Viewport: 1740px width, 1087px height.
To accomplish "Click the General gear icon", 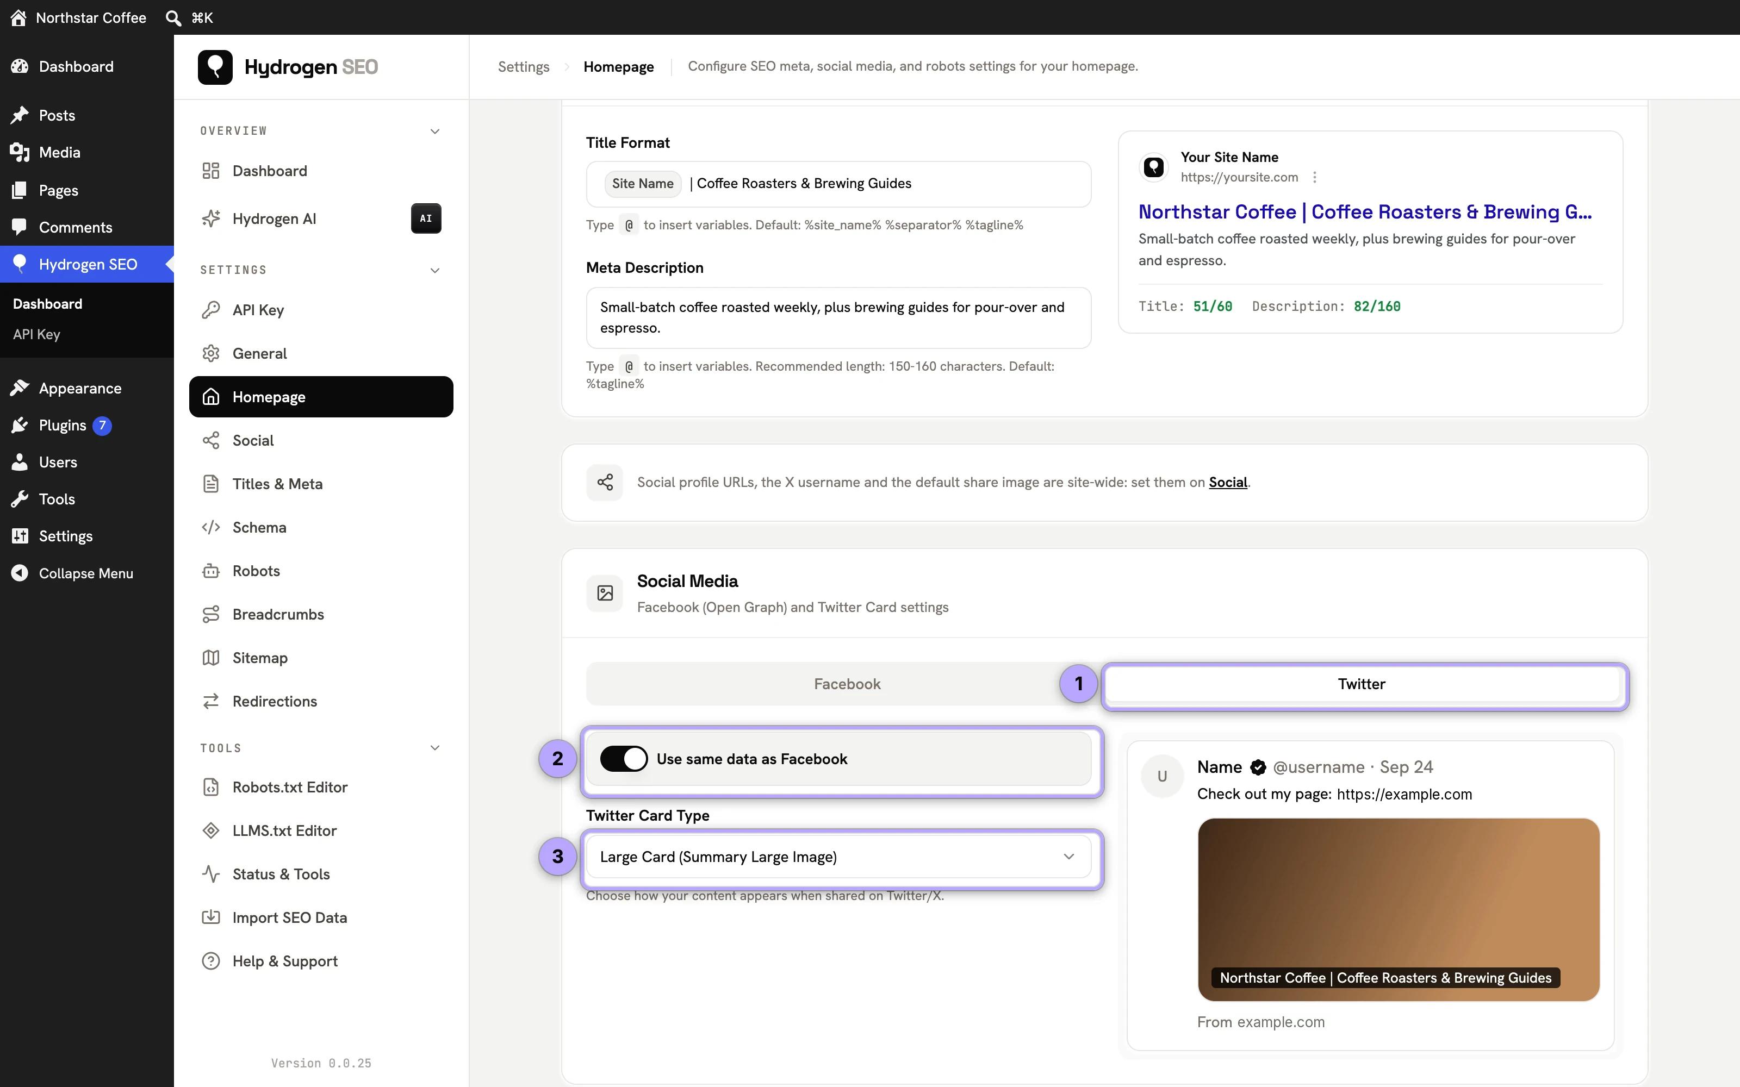I will (x=210, y=354).
